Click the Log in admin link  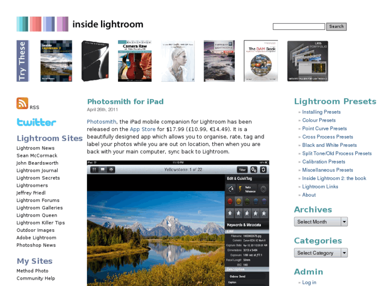click(x=309, y=282)
